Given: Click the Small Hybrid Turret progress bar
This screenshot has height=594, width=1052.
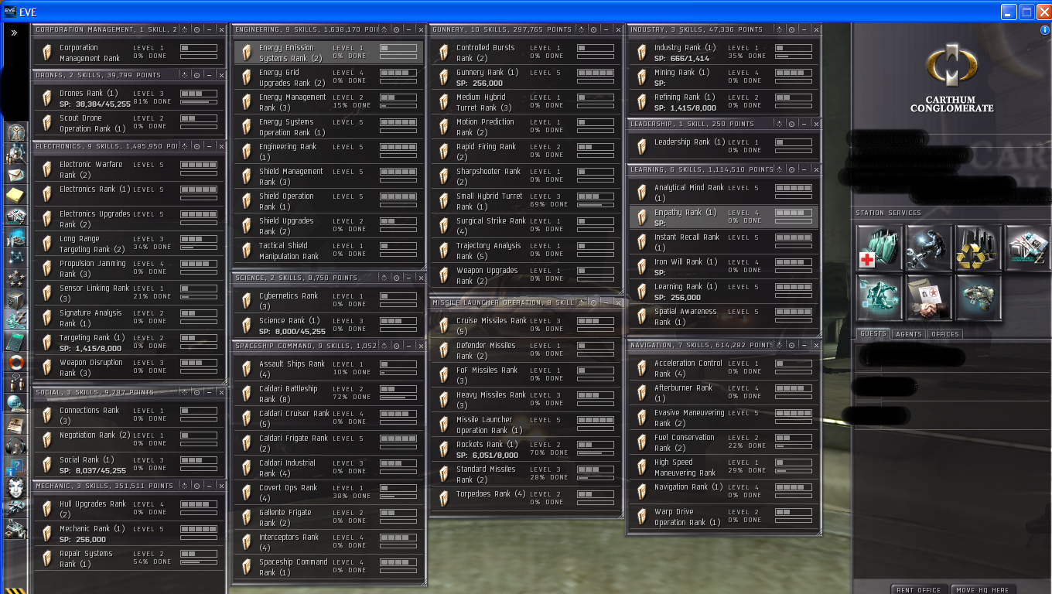Looking at the screenshot, I should (x=596, y=205).
